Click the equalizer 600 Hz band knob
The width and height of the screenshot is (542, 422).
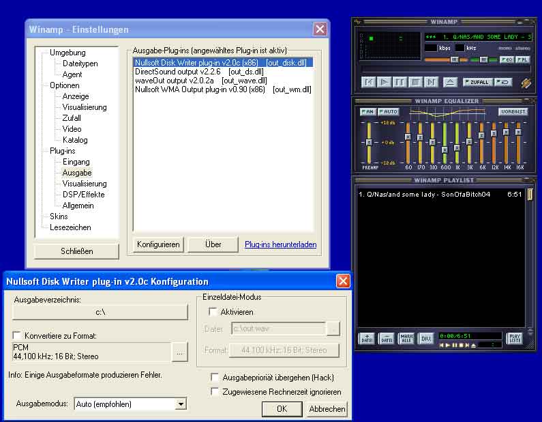pyautogui.click(x=445, y=150)
